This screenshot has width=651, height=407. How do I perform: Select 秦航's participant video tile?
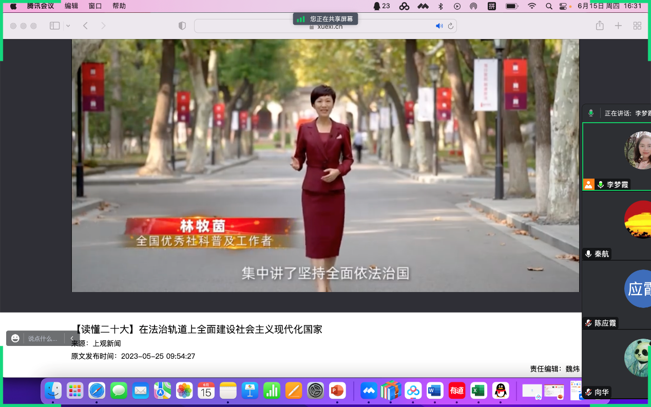[x=617, y=225]
